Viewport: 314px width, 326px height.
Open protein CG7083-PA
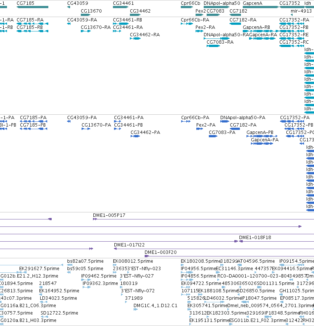(x=222, y=132)
